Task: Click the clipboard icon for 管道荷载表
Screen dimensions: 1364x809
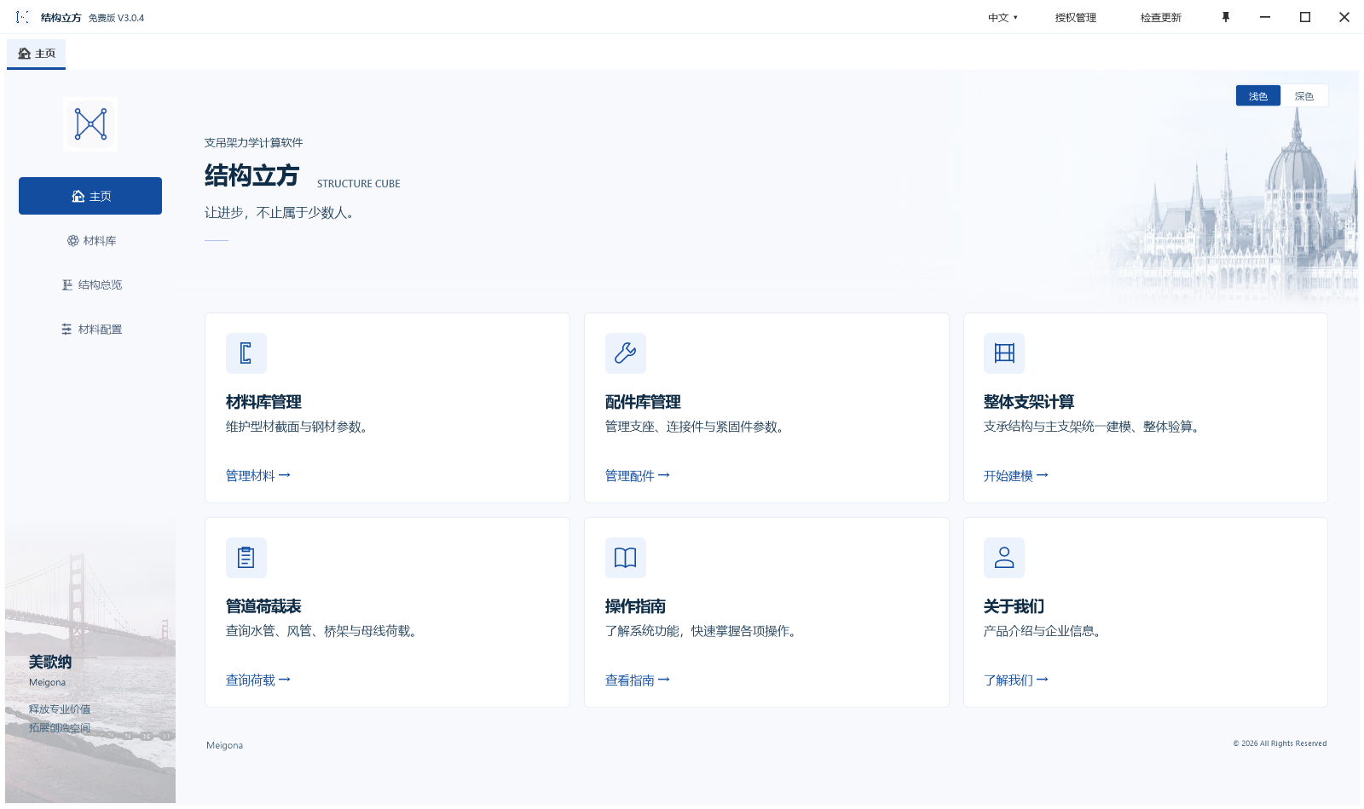Action: click(x=246, y=558)
